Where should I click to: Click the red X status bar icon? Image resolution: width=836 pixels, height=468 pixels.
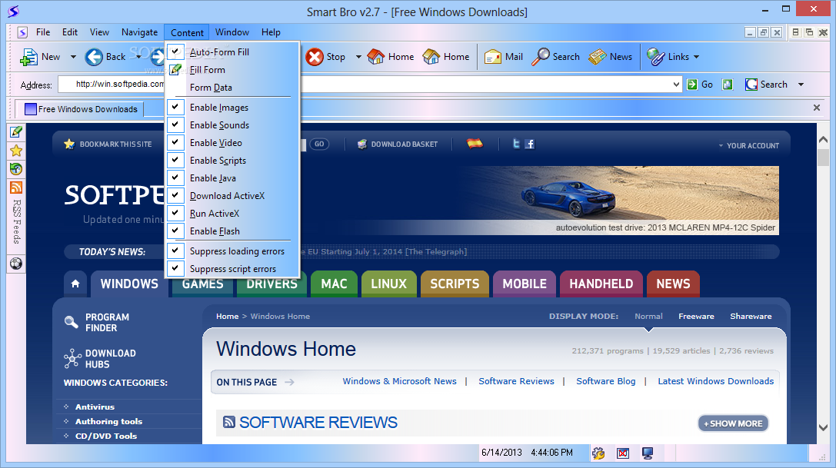(623, 453)
